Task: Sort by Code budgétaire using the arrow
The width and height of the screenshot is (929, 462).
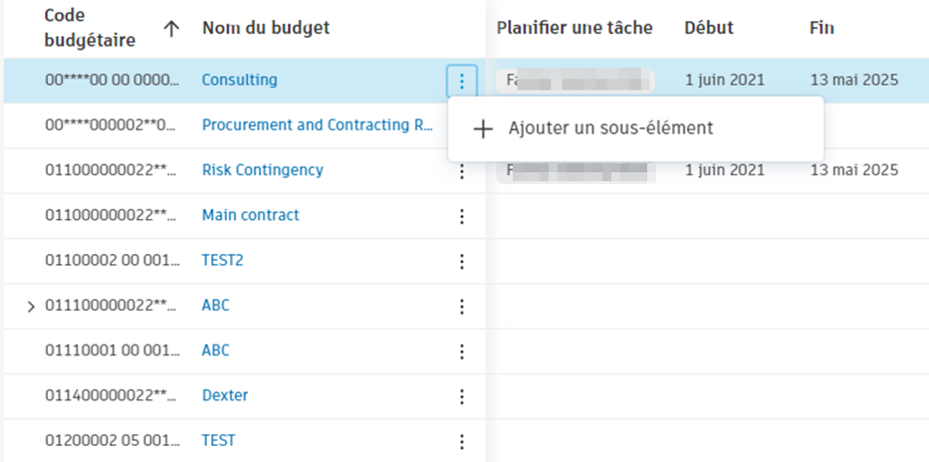Action: [171, 29]
